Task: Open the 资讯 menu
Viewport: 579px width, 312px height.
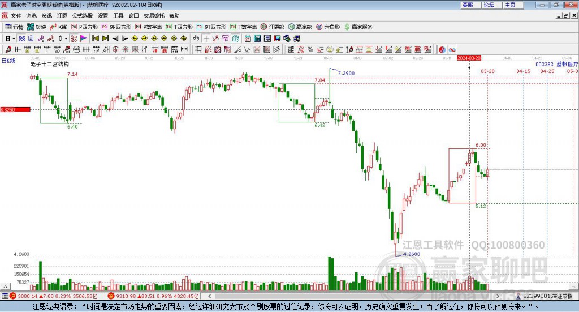Action: 46,15
